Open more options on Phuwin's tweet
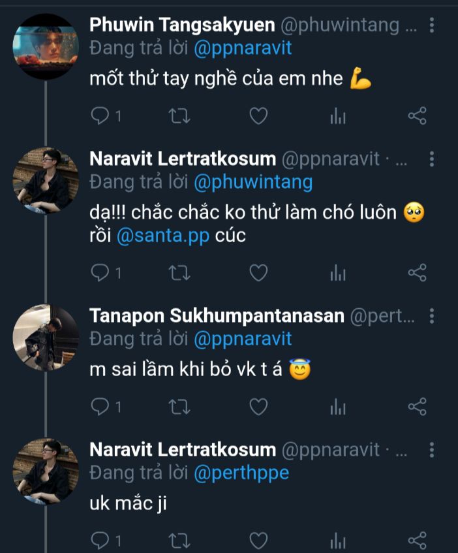This screenshot has width=458, height=553. coord(431,26)
